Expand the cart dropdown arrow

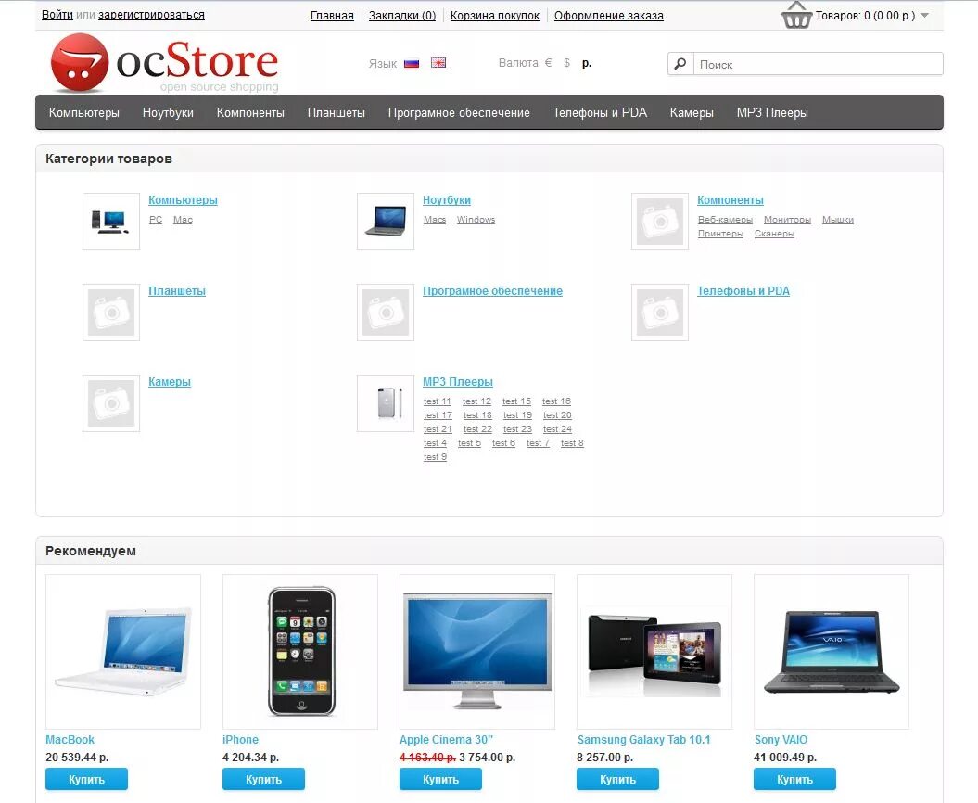(x=925, y=16)
